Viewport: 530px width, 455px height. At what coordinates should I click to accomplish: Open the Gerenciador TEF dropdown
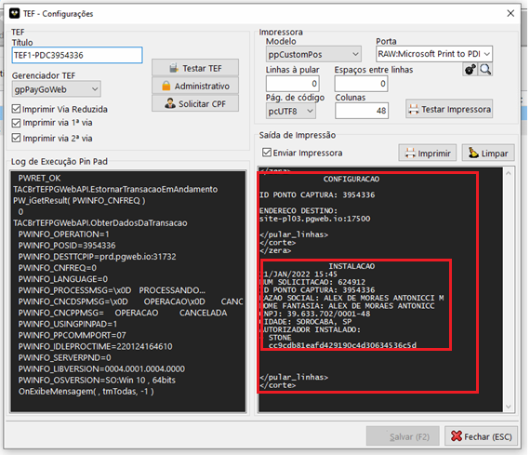click(57, 89)
